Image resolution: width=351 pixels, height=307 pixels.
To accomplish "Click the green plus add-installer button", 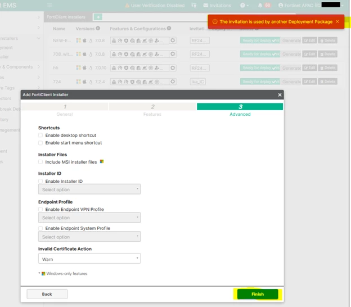I will (x=98, y=17).
